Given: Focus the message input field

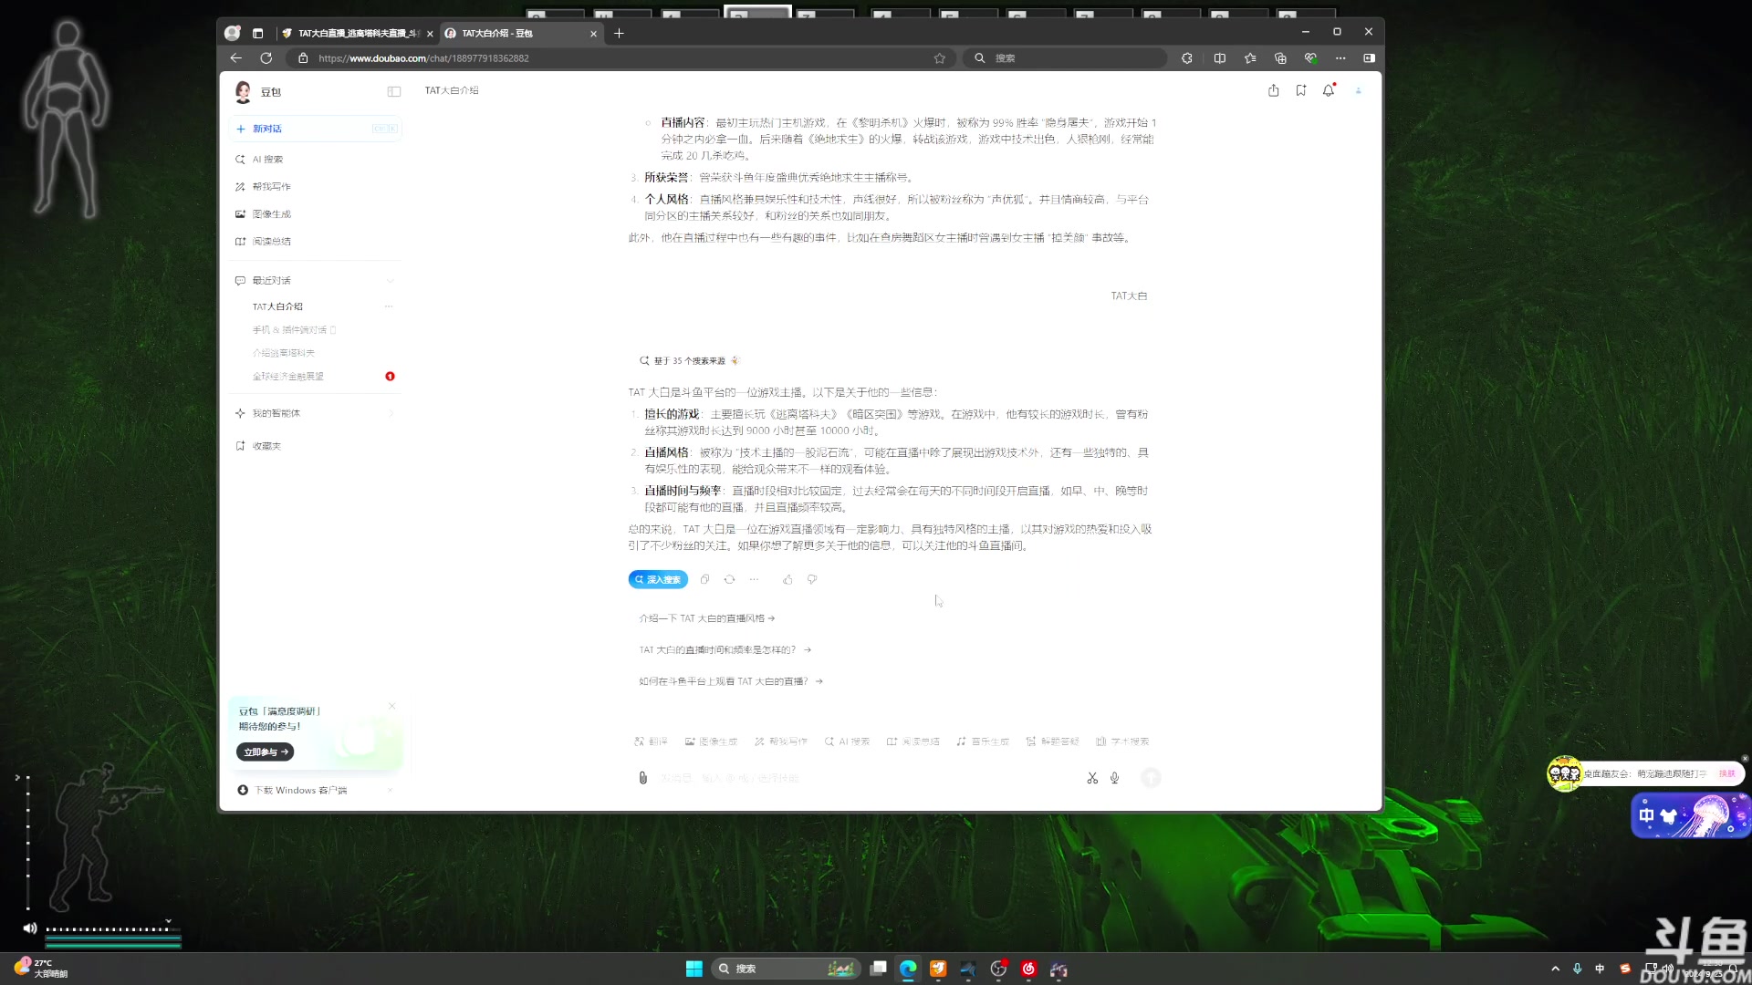Looking at the screenshot, I should [867, 778].
